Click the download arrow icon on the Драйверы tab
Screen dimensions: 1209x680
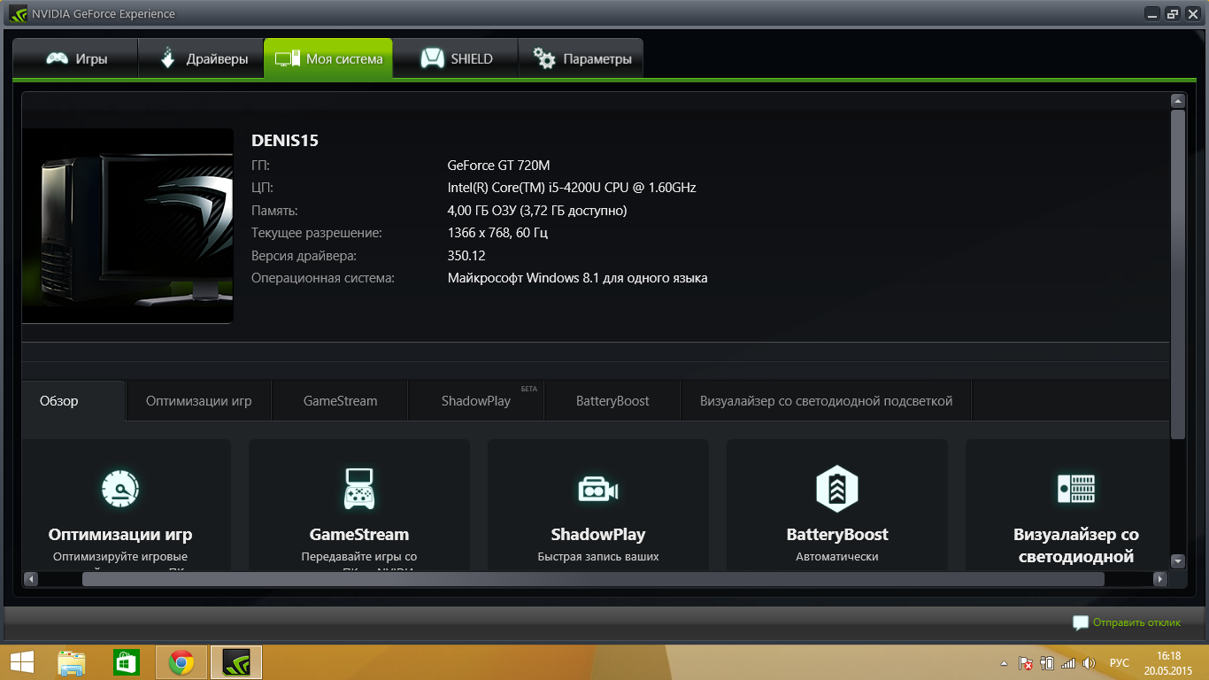tap(167, 58)
